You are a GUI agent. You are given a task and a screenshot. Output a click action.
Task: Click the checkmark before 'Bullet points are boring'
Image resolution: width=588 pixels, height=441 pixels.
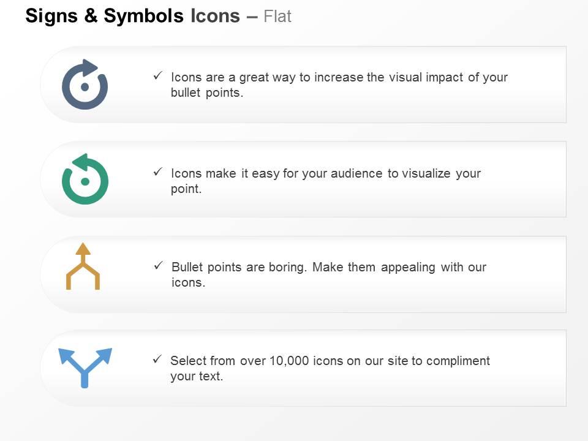coord(159,265)
